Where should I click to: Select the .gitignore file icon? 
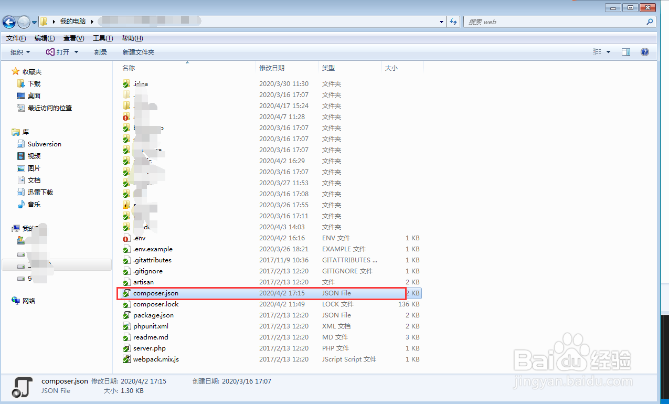(126, 271)
